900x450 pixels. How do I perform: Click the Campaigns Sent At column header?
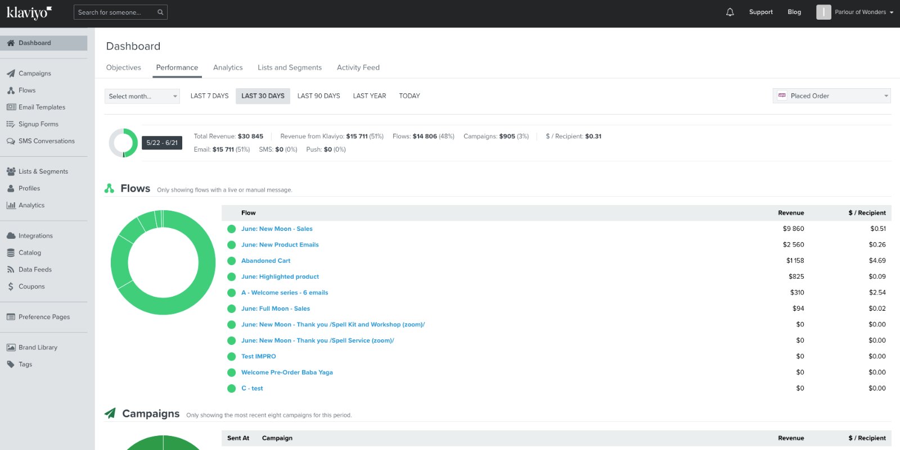point(238,438)
